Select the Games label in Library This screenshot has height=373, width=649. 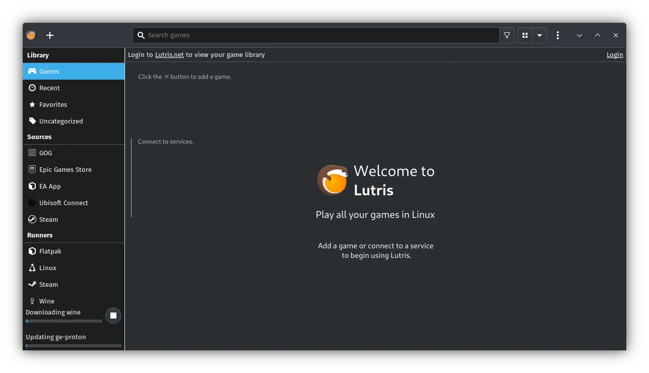click(x=49, y=71)
